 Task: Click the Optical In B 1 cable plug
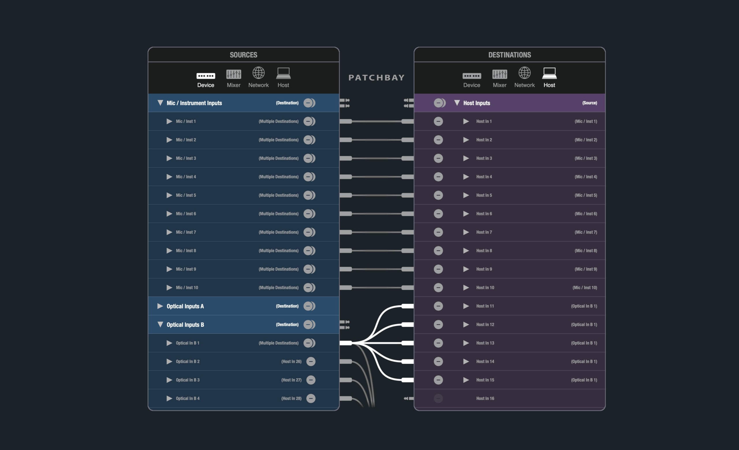(346, 343)
